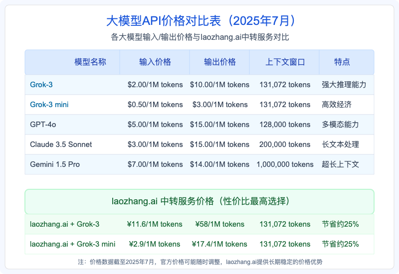Click the footnote starting with 注：价格数据截至2025年7月
Image resolution: width=399 pixels, height=274 pixels.
[200, 262]
